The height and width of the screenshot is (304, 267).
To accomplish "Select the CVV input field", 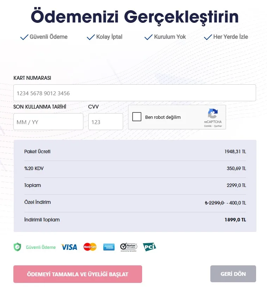I will coord(106,122).
